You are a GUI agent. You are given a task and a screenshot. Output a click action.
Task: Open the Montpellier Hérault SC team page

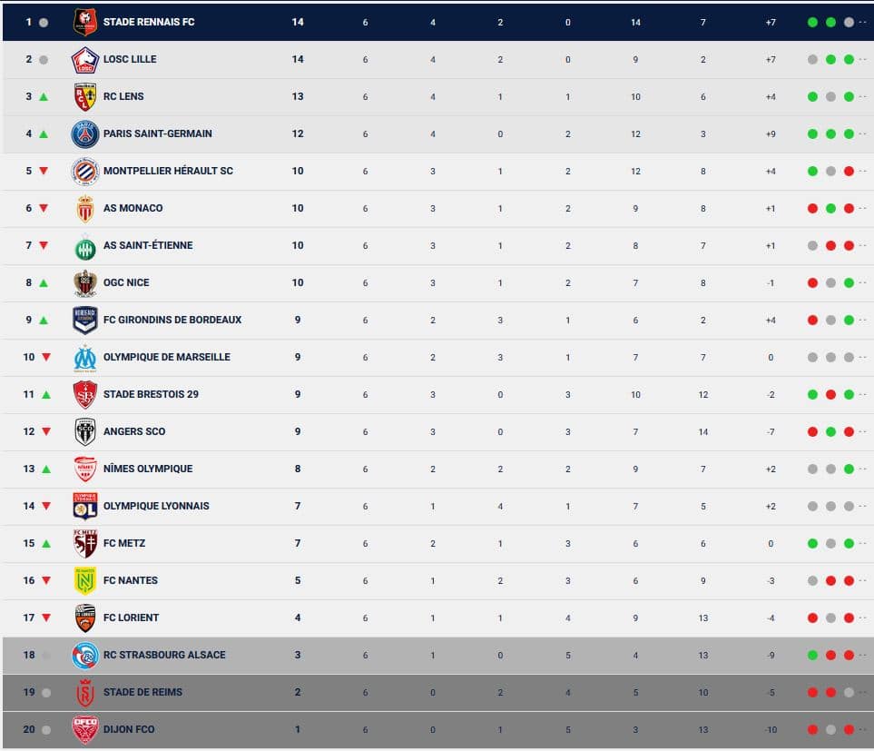[168, 171]
